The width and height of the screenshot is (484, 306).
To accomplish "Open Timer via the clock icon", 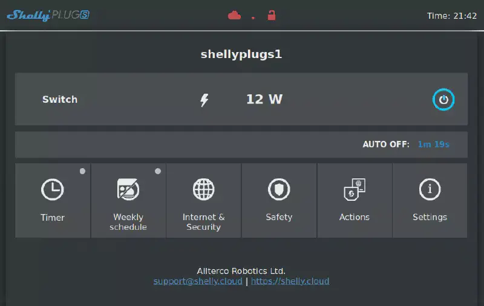I will point(53,190).
